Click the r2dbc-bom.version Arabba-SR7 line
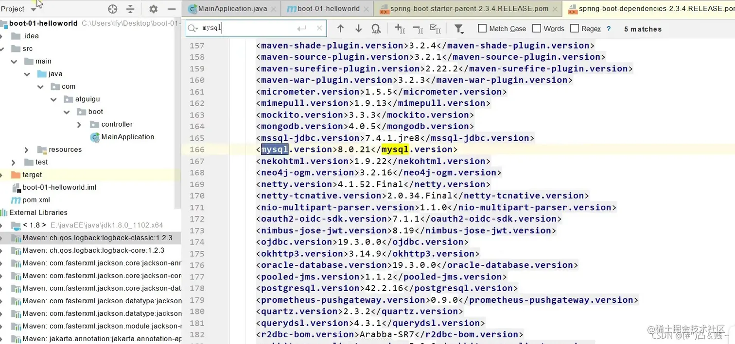The width and height of the screenshot is (735, 344). [389, 334]
